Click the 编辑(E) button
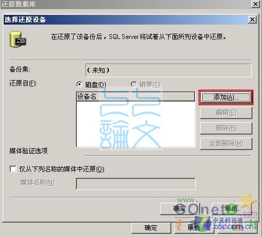Image resolution: width=262 pixels, height=237 pixels. [226, 113]
